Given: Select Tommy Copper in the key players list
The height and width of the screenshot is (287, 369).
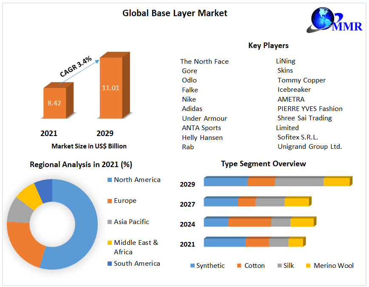Looking at the screenshot, I should tap(301, 80).
